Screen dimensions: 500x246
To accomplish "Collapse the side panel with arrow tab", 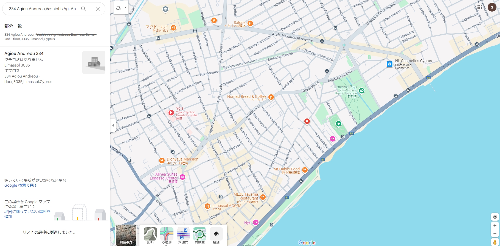I will click(x=113, y=125).
